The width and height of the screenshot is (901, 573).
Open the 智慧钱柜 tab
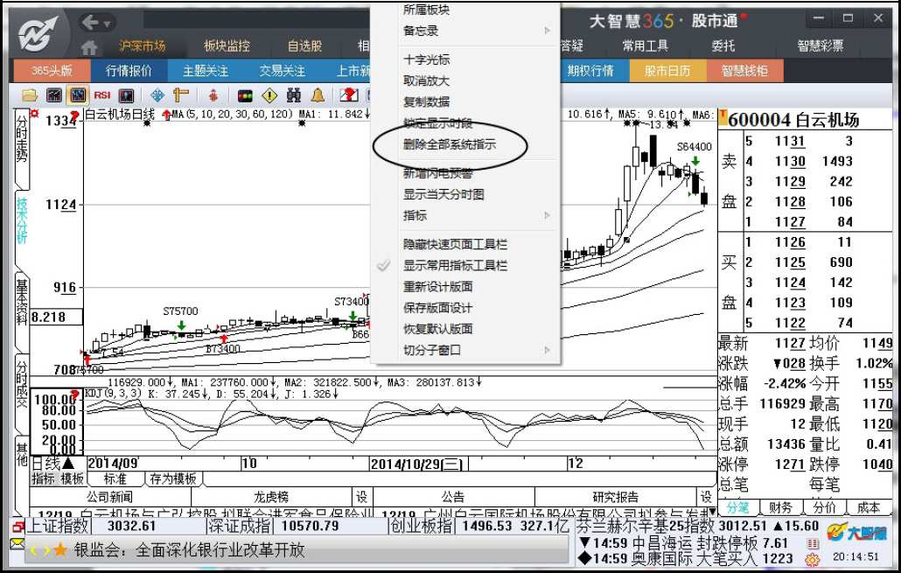[744, 71]
